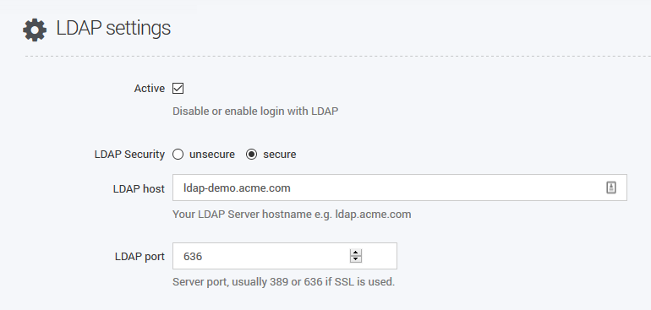Select the unsecure radio button
This screenshot has height=310, width=651.
178,155
